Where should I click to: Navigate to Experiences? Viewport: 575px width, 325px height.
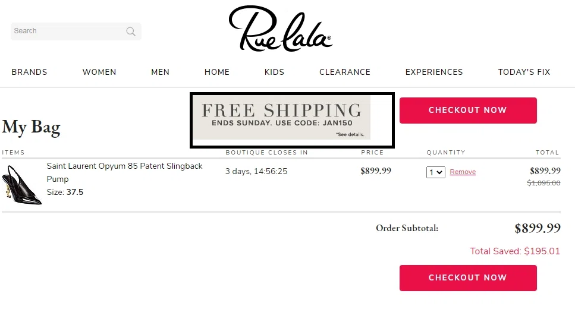[x=434, y=72]
